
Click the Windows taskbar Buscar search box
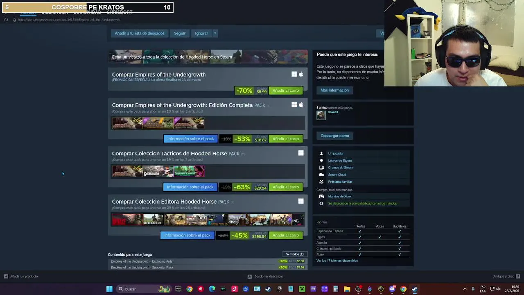[x=143, y=289]
